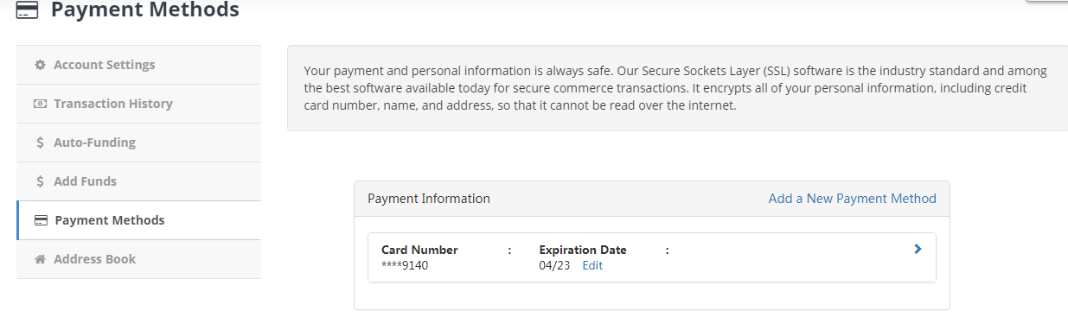This screenshot has height=330, width=1068.
Task: Click the gear icon beside Account Settings
Action: [x=40, y=65]
